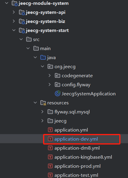
Task: Expand the config.flyway package chevron
Action: pyautogui.click(x=50, y=84)
